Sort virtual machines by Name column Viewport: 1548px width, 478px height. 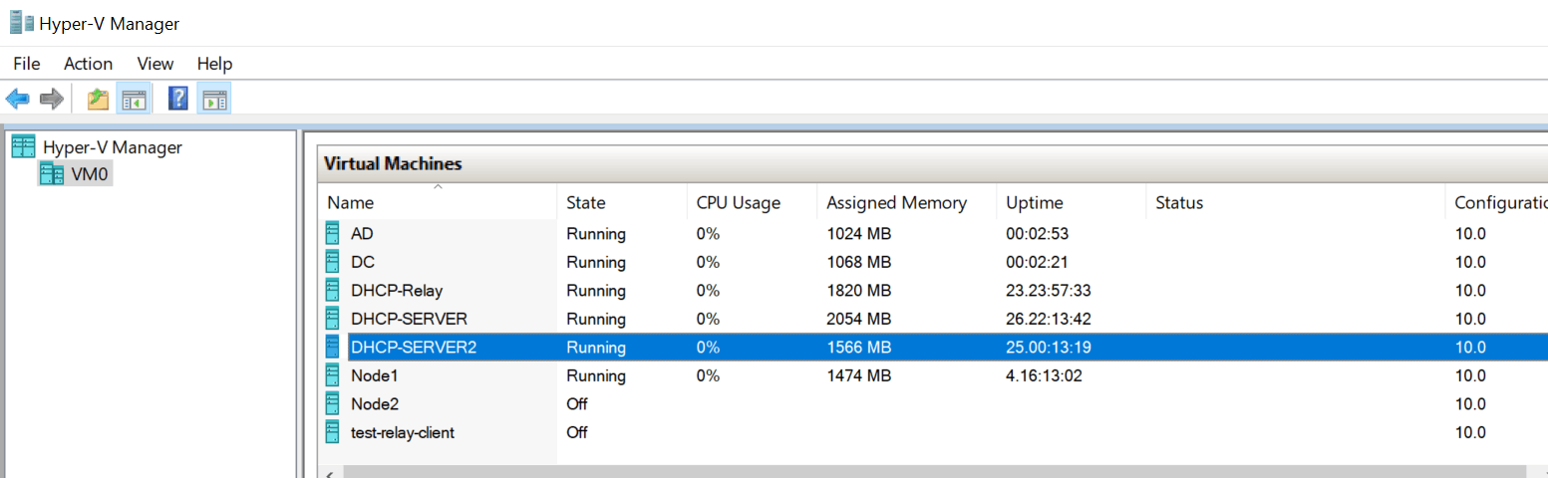click(351, 203)
